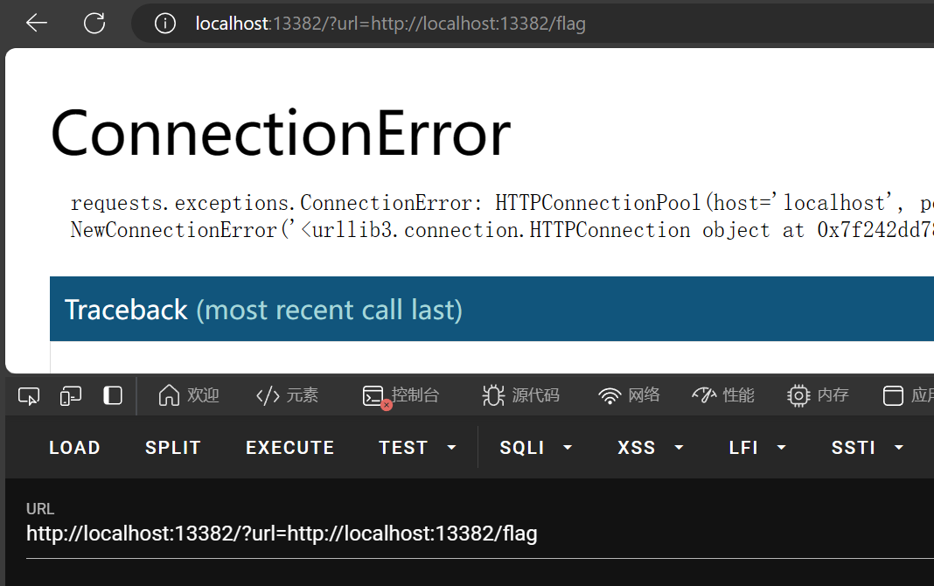Toggle device emulation icon in DevTools
This screenshot has height=586, width=934.
(x=71, y=395)
